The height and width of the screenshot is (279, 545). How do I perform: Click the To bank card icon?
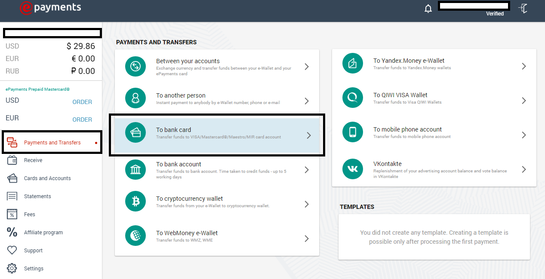136,132
